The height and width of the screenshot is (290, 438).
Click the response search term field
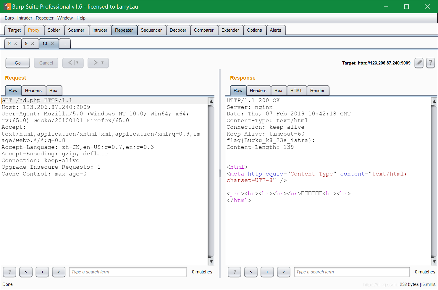pos(352,272)
